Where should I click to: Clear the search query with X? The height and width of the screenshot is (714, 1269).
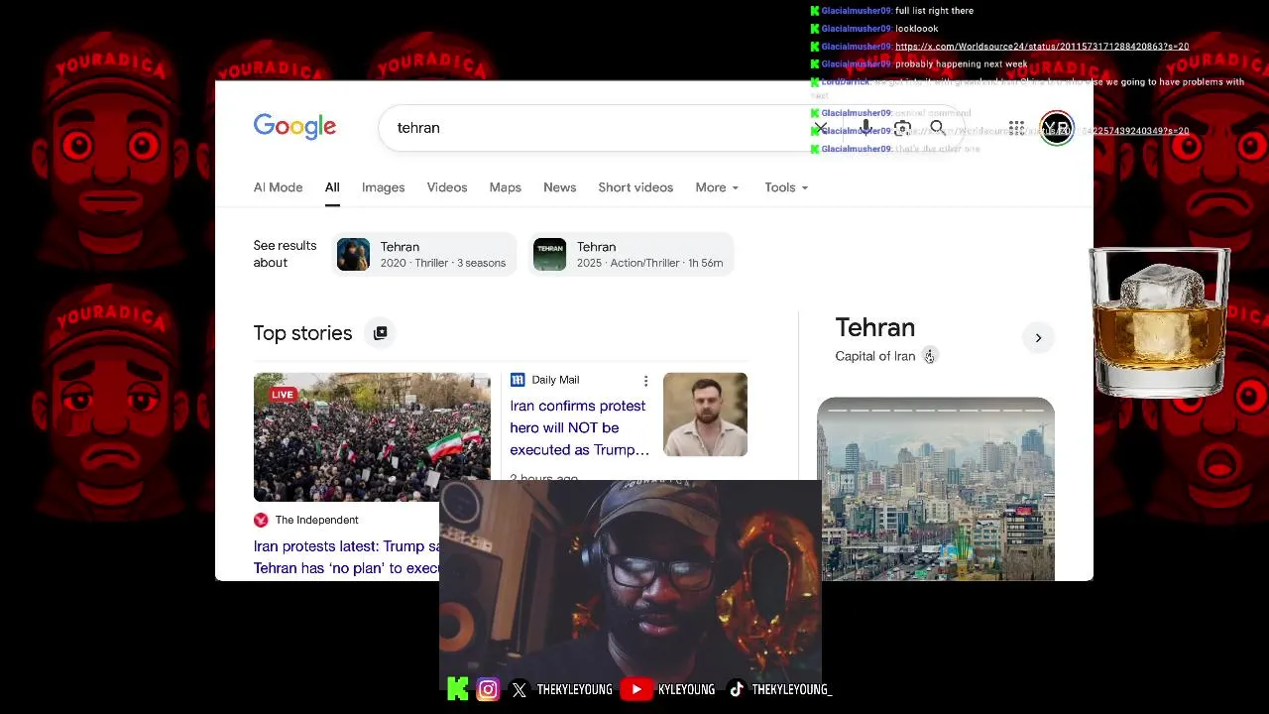coord(821,128)
